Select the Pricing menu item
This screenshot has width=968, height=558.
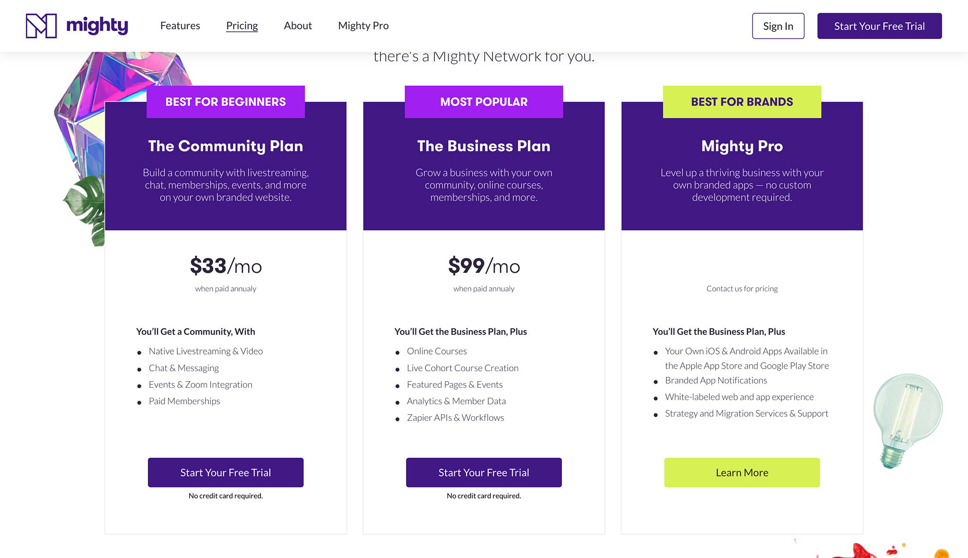tap(242, 26)
